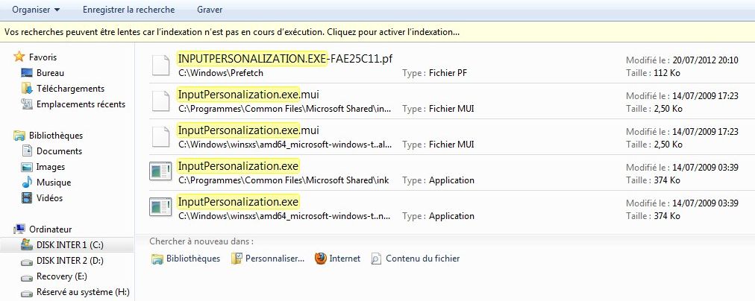Image resolution: width=755 pixels, height=301 pixels.
Task: Open the Vidéos library
Action: 49,197
